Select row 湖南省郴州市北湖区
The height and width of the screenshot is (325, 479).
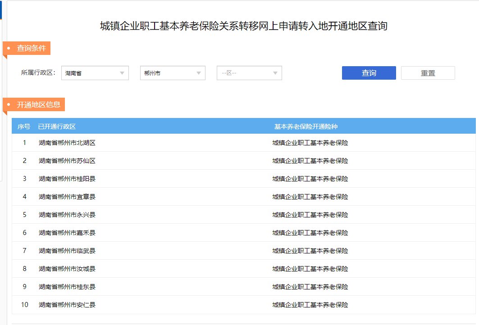[67, 143]
